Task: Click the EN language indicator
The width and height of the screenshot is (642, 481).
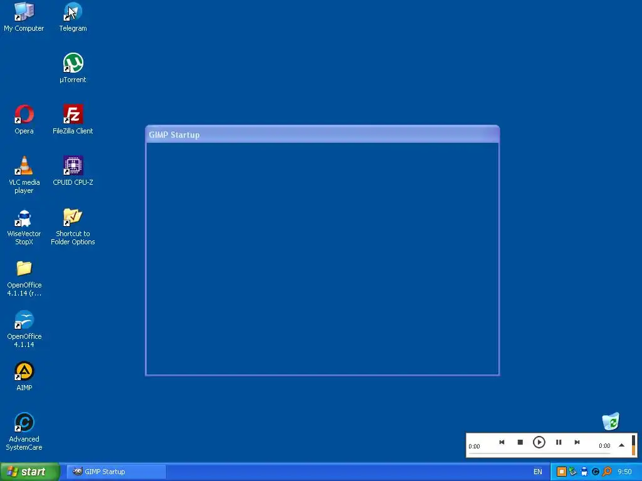Action: pos(537,472)
